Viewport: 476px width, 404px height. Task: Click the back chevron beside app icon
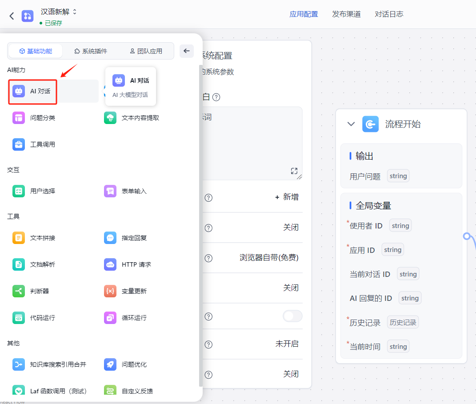pos(12,16)
